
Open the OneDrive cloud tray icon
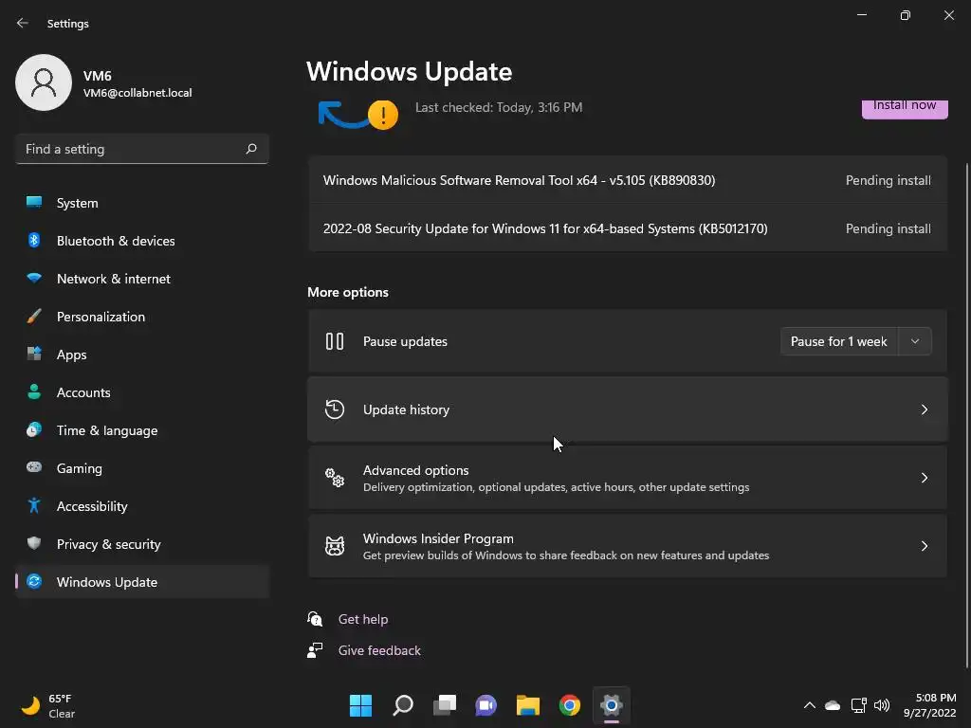[833, 705]
